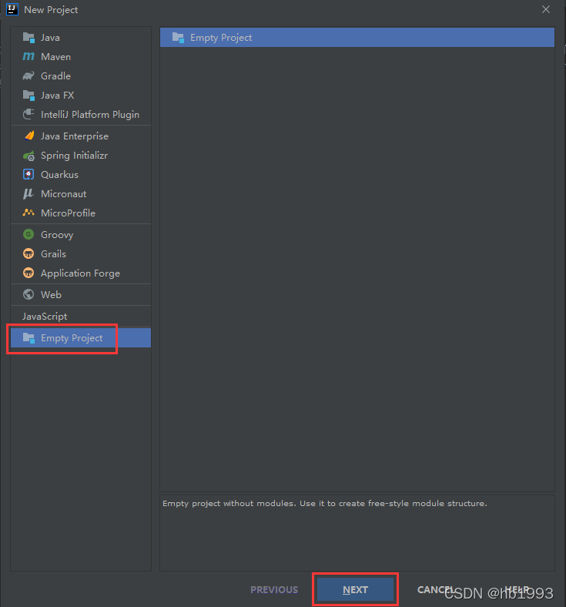Screen dimensions: 566x607
Task: Click the description text about empty project
Action: click(x=325, y=504)
